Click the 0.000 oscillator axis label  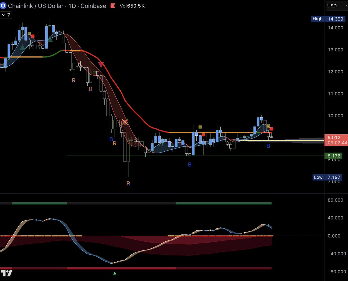(333, 236)
